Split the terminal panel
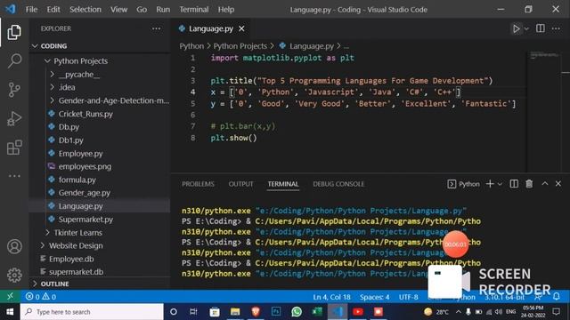570x320 pixels. [514, 184]
